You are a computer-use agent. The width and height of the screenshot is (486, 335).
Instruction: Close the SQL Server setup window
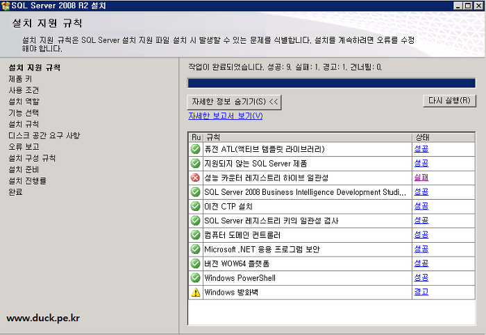478,6
